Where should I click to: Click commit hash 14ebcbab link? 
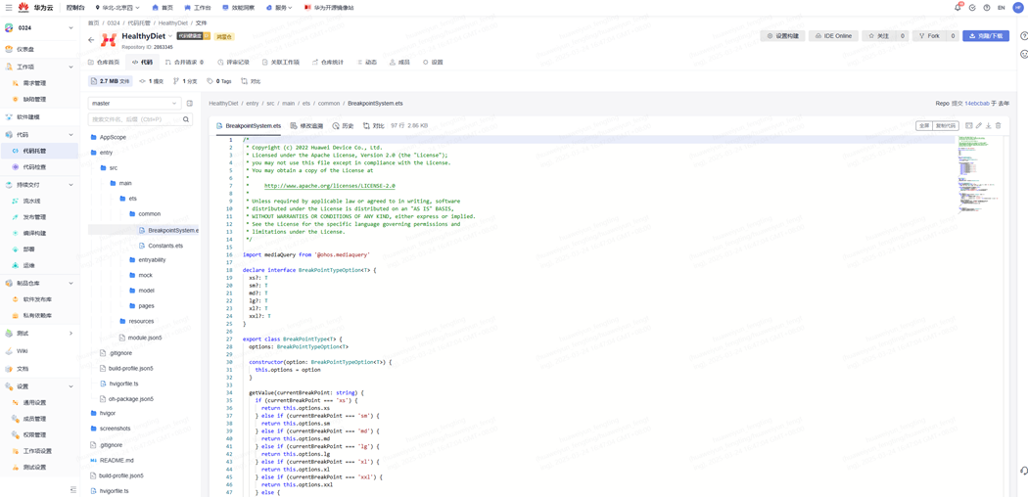[977, 104]
